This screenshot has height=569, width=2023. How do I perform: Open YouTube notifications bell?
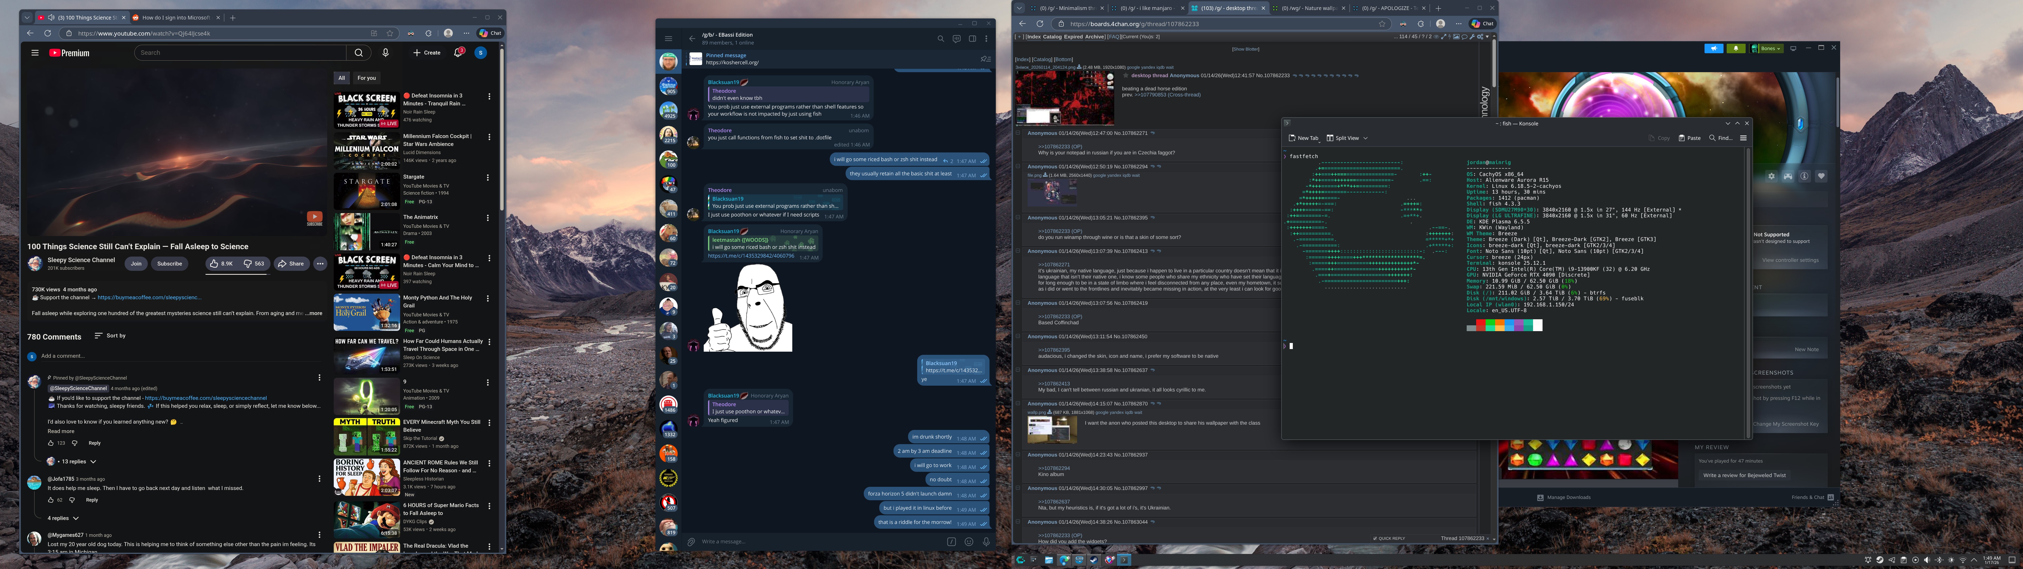(458, 53)
